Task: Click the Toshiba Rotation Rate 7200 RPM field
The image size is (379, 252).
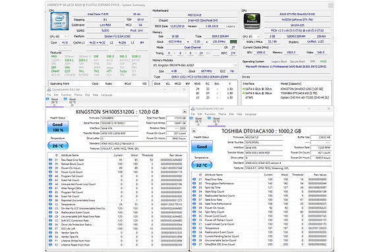Action: (321, 147)
